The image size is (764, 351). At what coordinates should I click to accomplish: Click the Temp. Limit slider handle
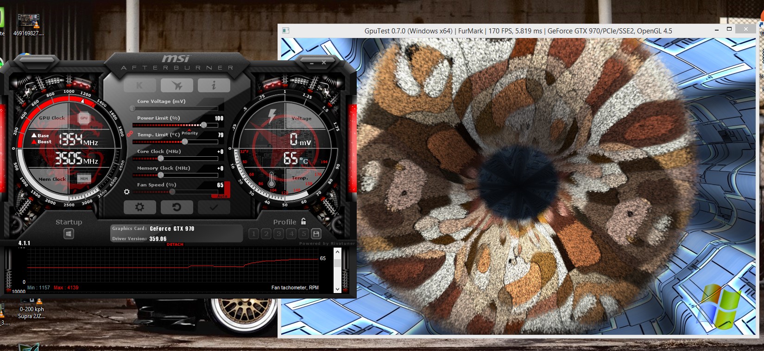[x=185, y=142]
